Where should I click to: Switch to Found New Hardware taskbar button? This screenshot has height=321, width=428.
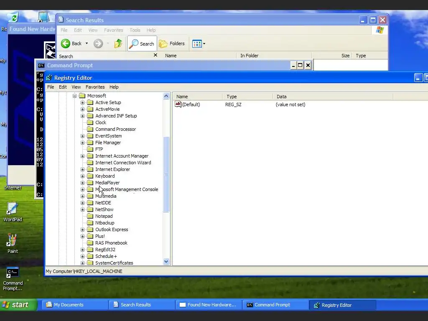(209, 305)
